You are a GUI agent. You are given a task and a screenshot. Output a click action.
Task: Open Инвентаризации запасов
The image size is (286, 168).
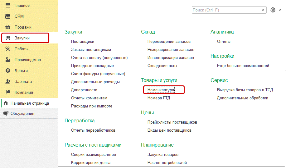pos(171,58)
